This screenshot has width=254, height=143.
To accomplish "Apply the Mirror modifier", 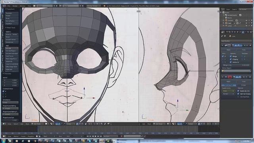I will [x=229, y=50].
